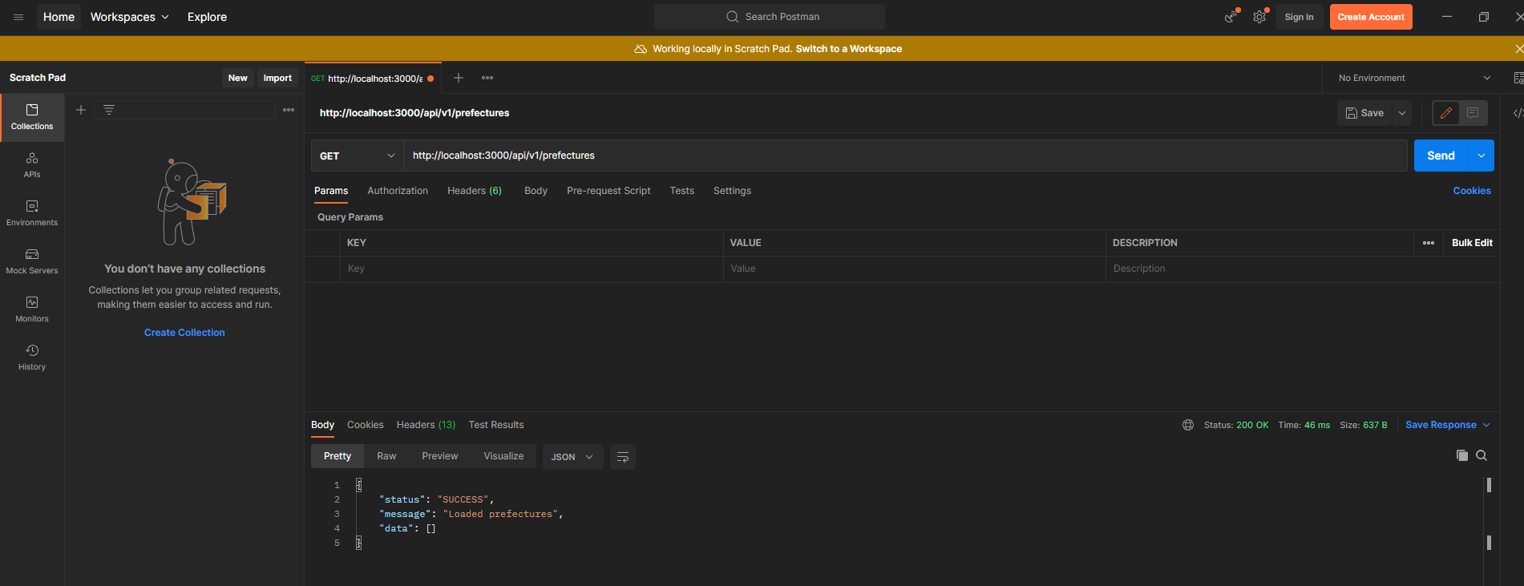
Task: Select the Collections sidebar icon
Action: coord(32,117)
